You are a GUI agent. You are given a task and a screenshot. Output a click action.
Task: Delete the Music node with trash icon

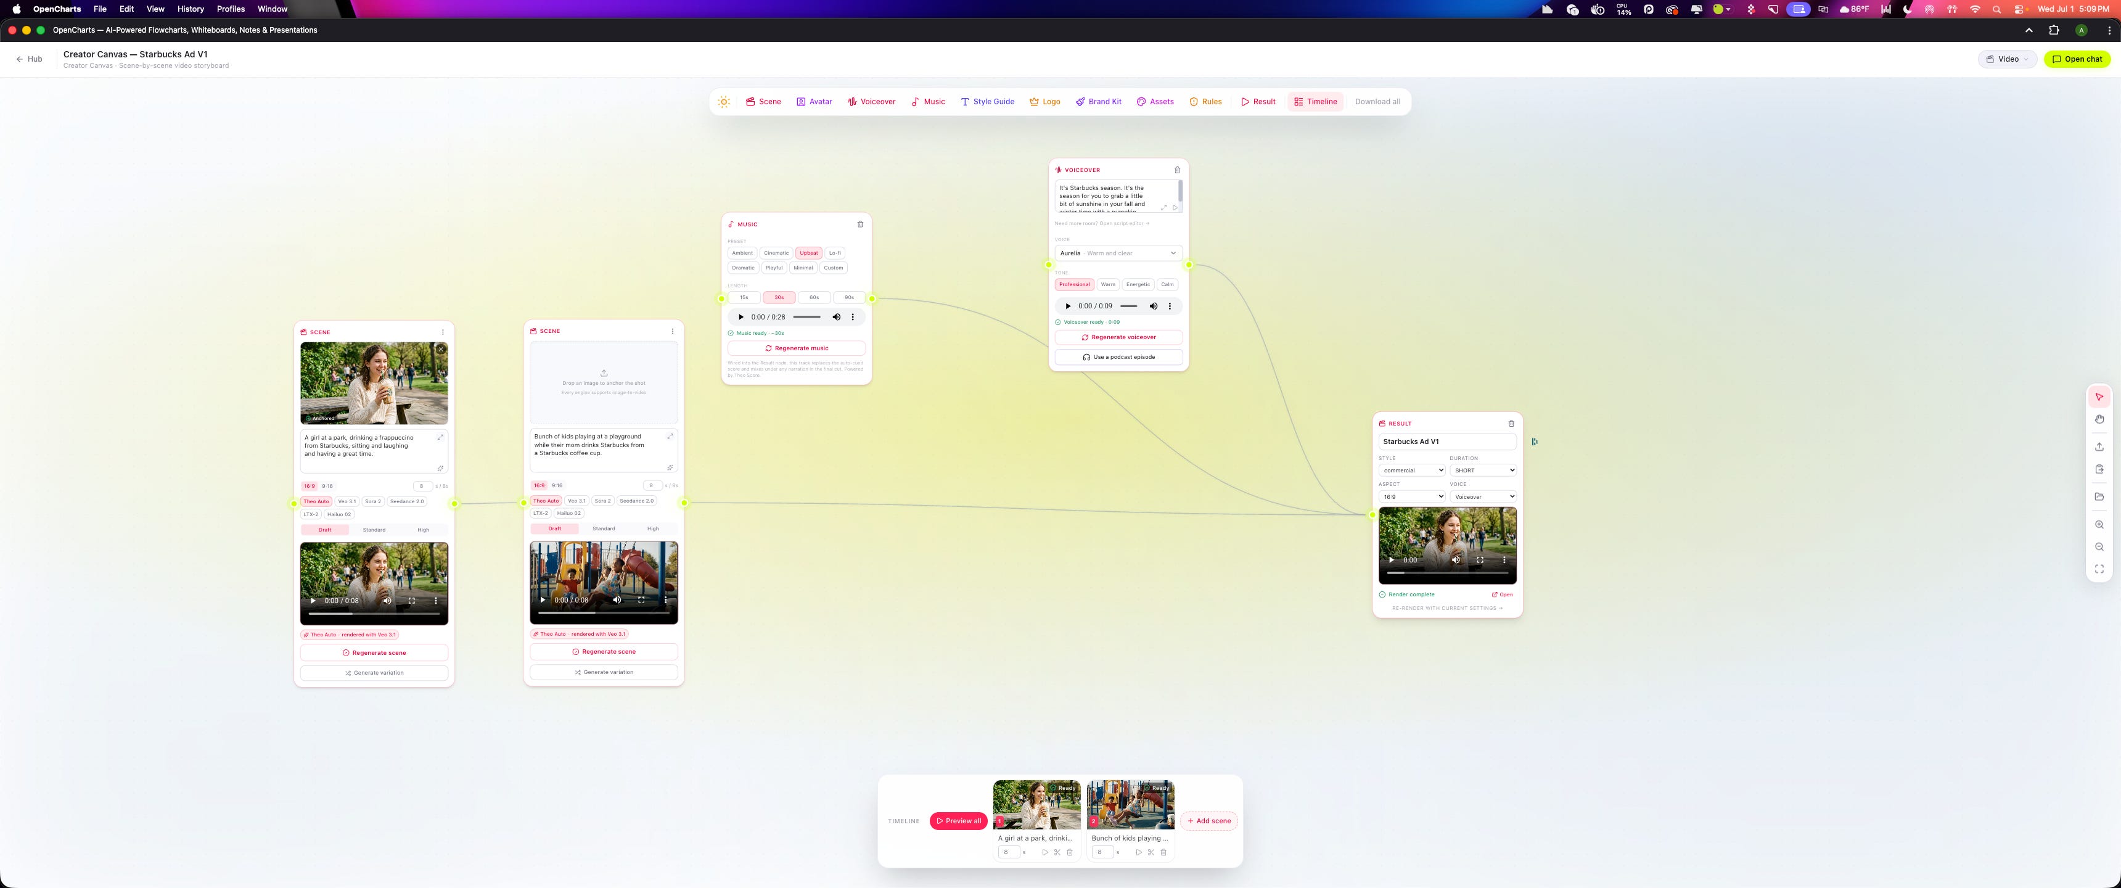coord(860,224)
